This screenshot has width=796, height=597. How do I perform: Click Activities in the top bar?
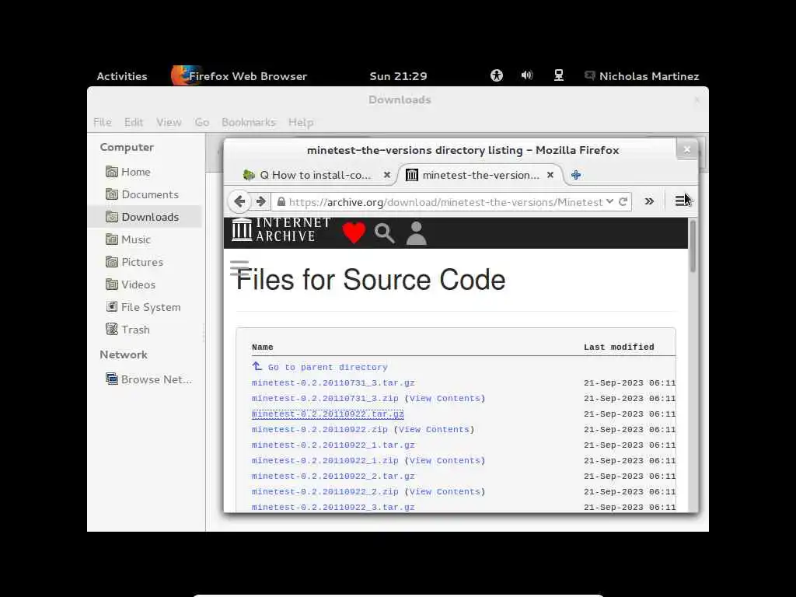122,76
